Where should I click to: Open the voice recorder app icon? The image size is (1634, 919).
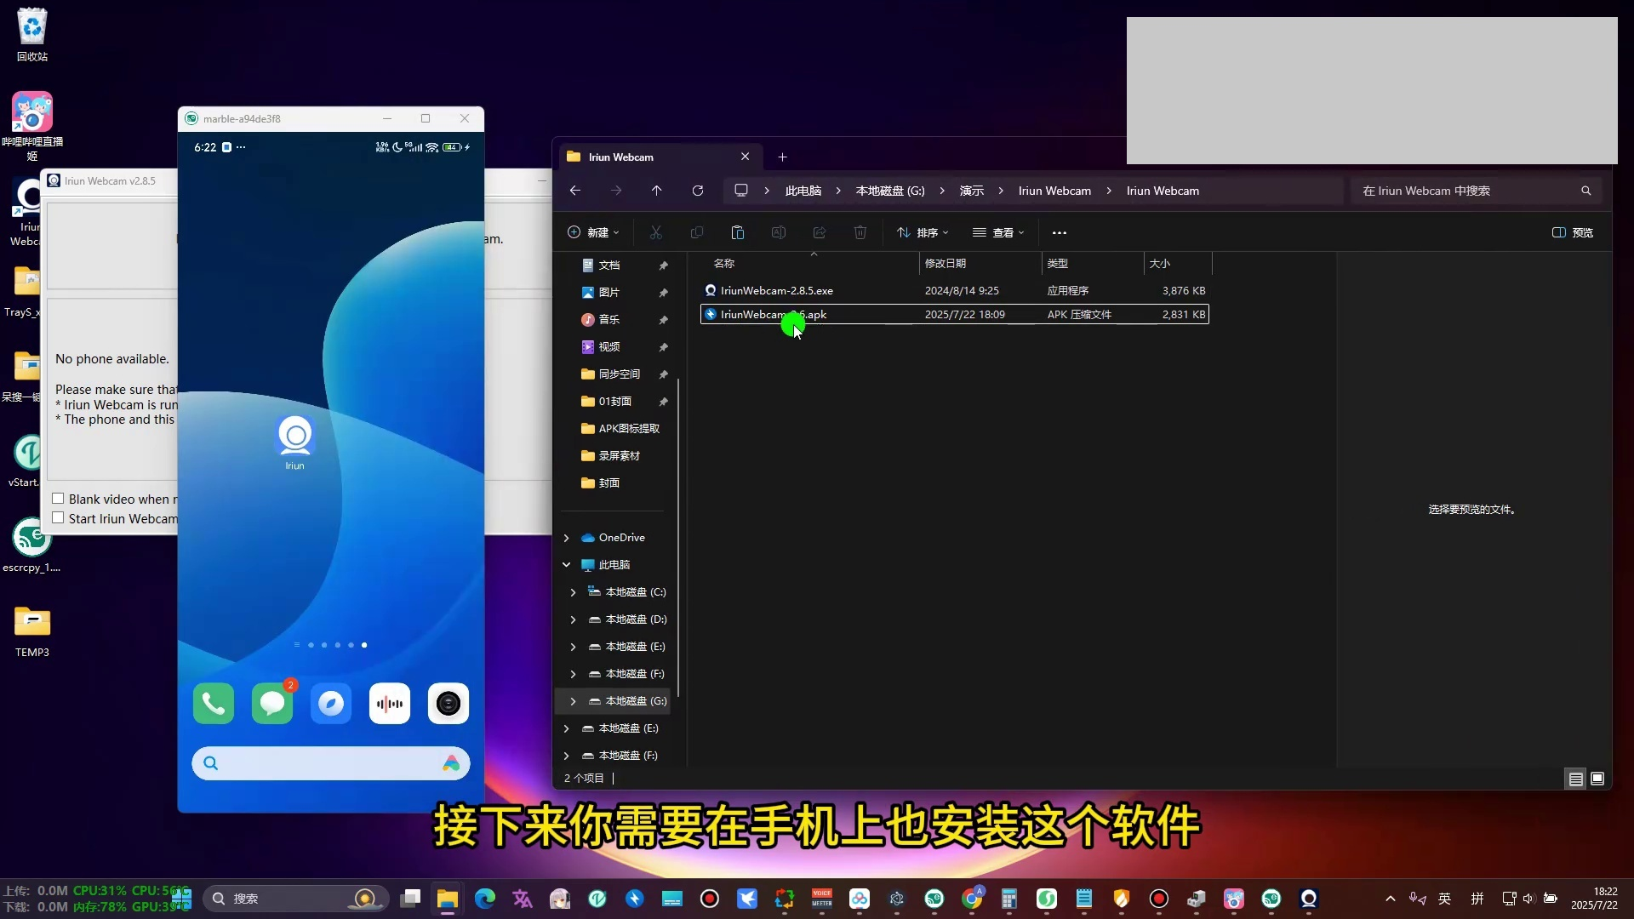pyautogui.click(x=390, y=704)
